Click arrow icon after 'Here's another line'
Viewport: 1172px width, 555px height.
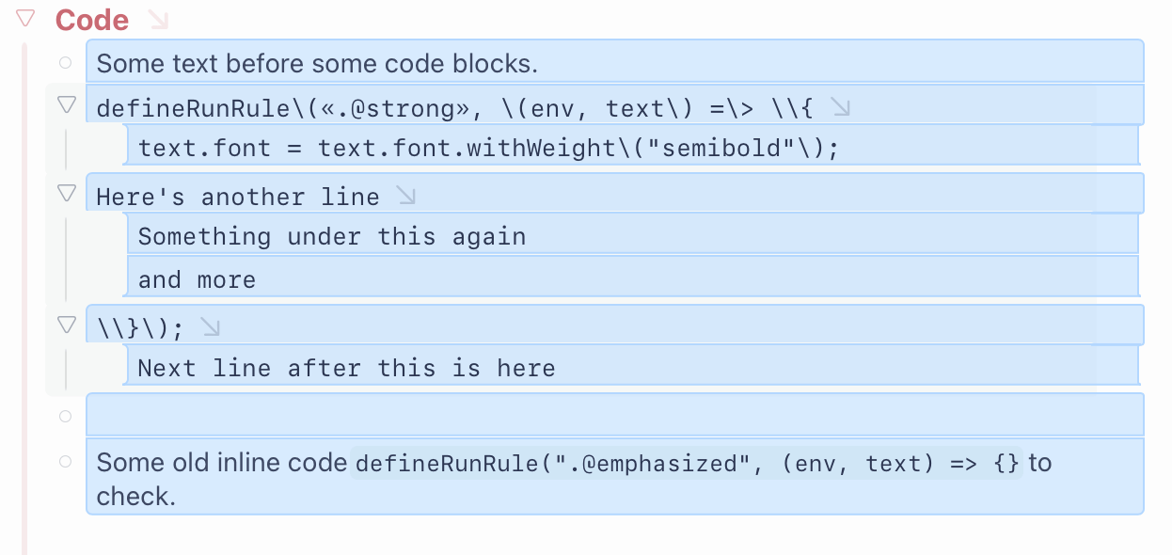point(405,196)
